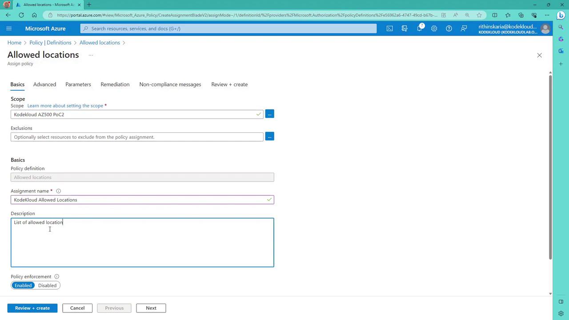The height and width of the screenshot is (320, 569).
Task: Open a new browser tab
Action: 89,4
